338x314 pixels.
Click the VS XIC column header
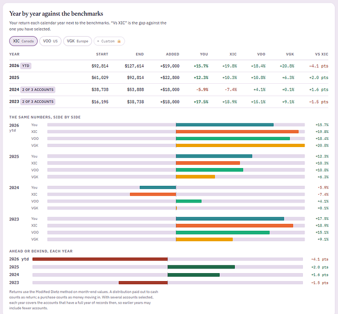pos(321,54)
